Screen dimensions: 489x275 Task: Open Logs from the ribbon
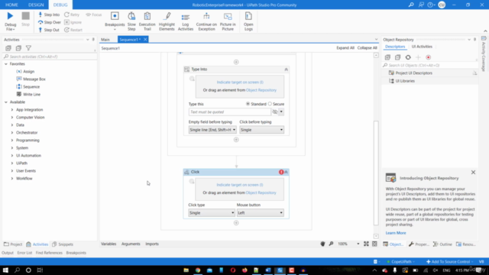248,21
